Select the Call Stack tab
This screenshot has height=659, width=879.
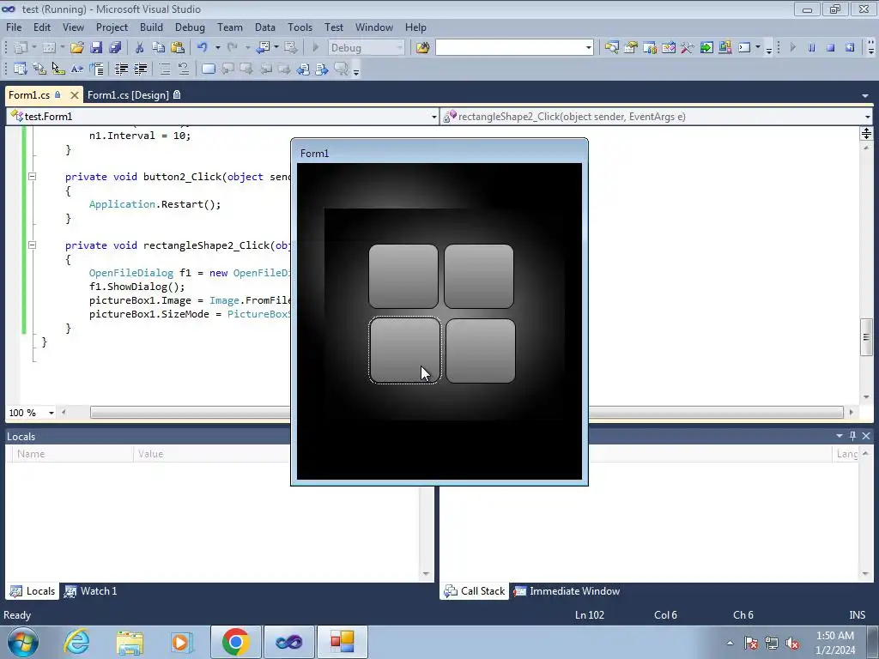(475, 590)
